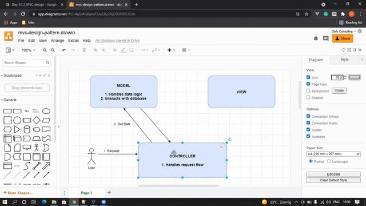Enable the Shadow checkbox
Viewport: 366px width, 206px height.
pyautogui.click(x=308, y=97)
